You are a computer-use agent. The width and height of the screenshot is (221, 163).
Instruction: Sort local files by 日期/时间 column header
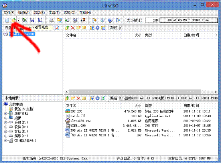pyautogui.click(x=191, y=106)
